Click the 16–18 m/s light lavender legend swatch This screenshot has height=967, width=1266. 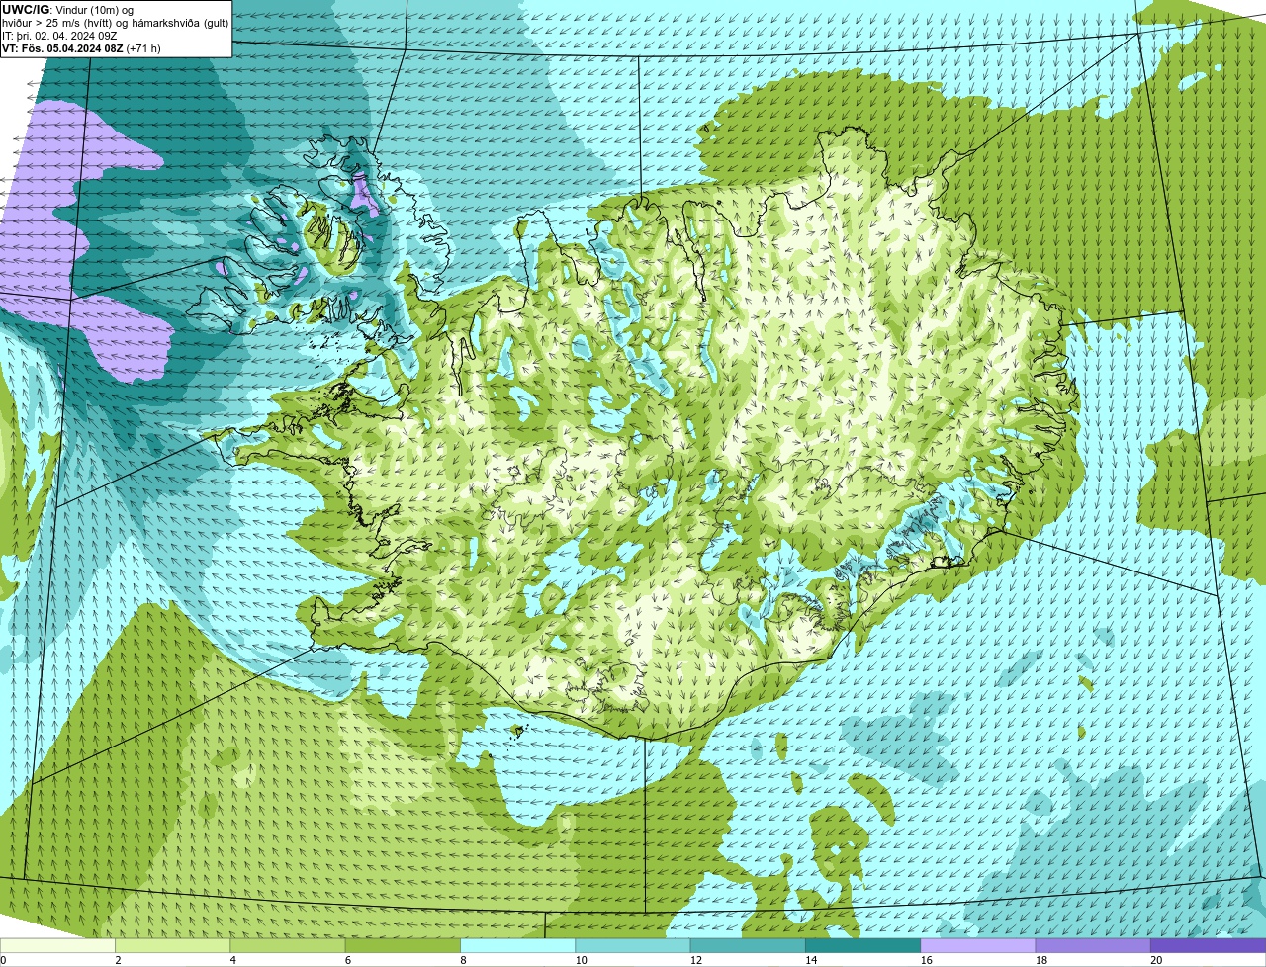click(978, 945)
